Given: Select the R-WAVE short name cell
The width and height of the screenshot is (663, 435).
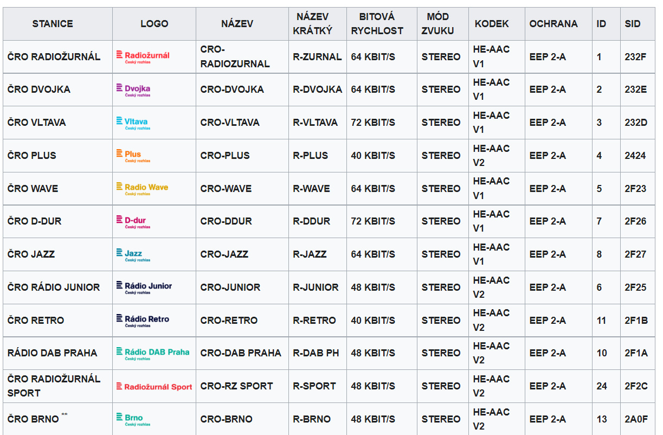Looking at the screenshot, I should point(311,189).
